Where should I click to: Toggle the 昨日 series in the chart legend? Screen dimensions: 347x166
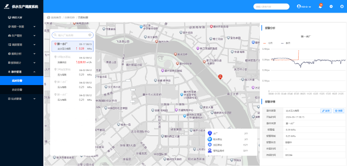coord(286,43)
